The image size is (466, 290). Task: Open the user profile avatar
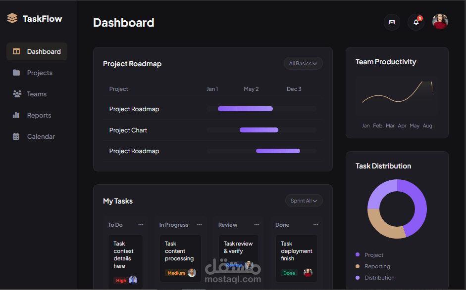[440, 22]
